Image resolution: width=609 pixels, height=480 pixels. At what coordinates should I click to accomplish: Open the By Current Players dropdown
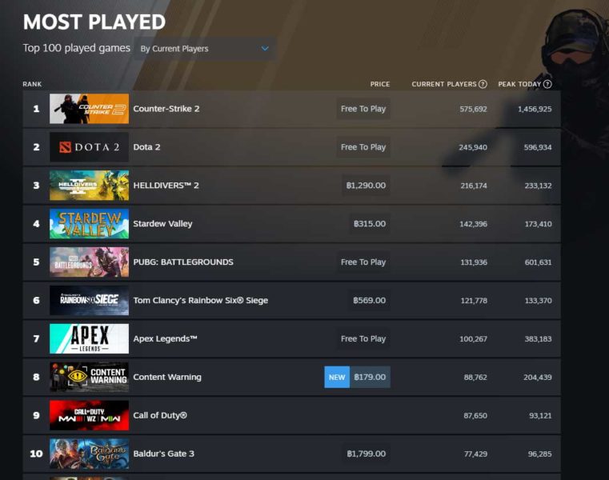(205, 49)
